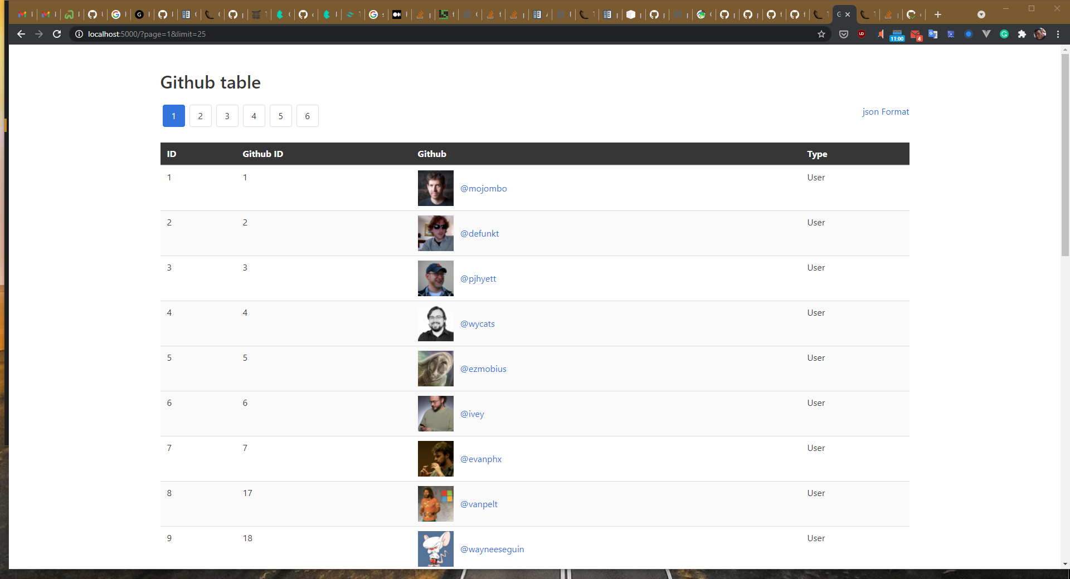Click the browser forward arrow
This screenshot has width=1070, height=579.
click(x=39, y=34)
